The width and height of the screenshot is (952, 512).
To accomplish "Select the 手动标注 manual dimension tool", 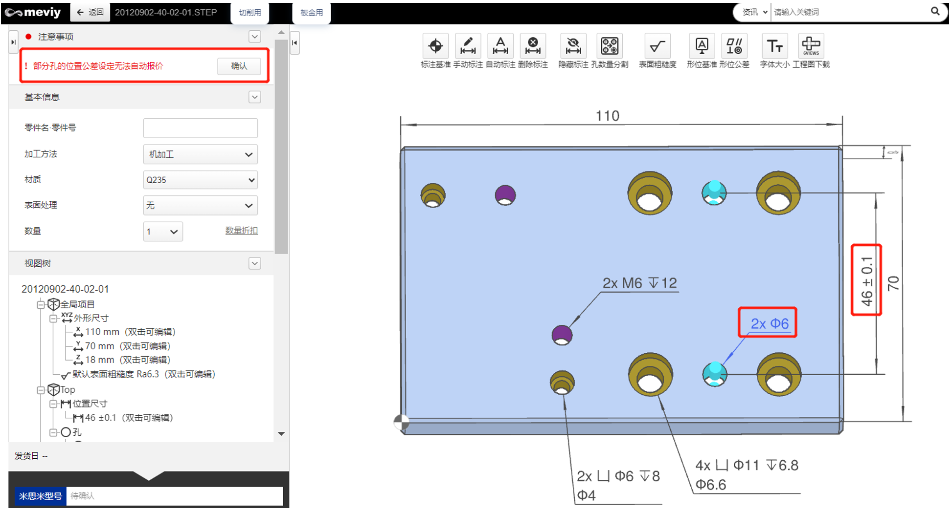I will pyautogui.click(x=468, y=46).
